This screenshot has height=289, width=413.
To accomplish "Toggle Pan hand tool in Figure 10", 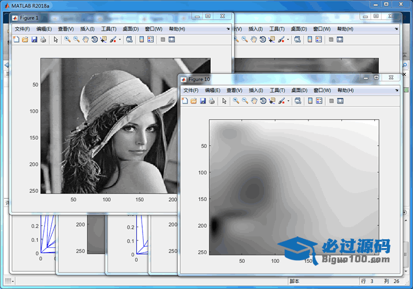I will (x=254, y=101).
